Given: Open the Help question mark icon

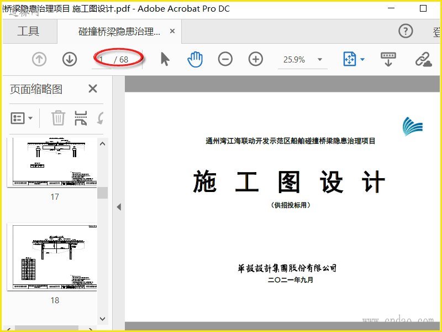Looking at the screenshot, I should pos(406,31).
